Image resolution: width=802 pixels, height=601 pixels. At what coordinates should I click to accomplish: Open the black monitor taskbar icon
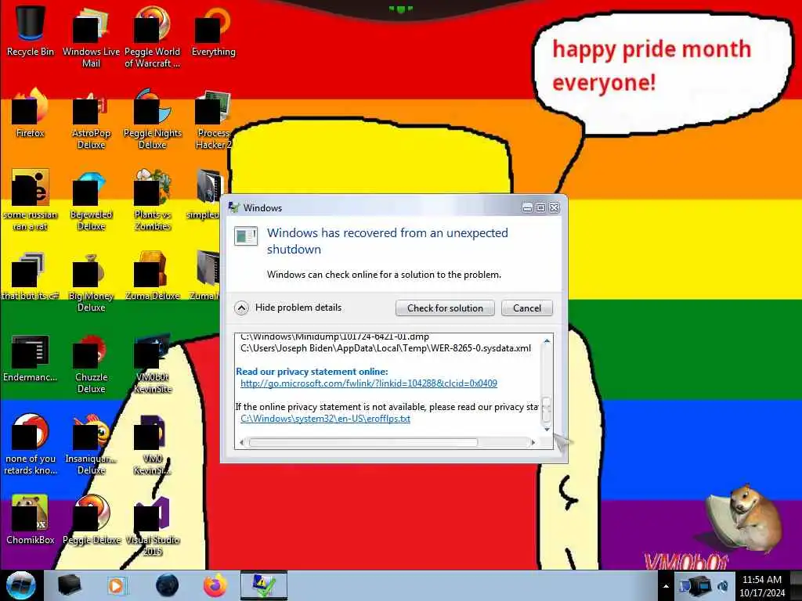pos(70,585)
